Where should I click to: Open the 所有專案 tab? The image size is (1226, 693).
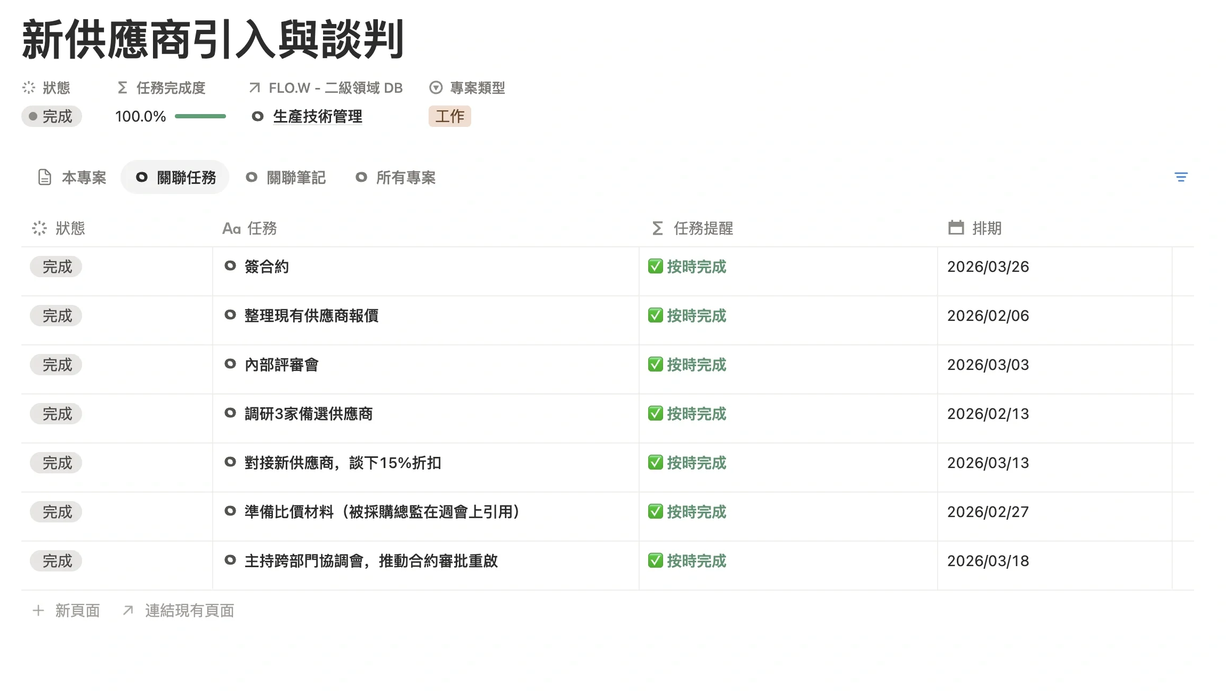[396, 178]
